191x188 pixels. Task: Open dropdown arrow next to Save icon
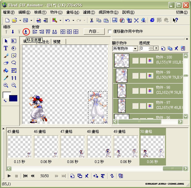pyautogui.click(x=31, y=20)
